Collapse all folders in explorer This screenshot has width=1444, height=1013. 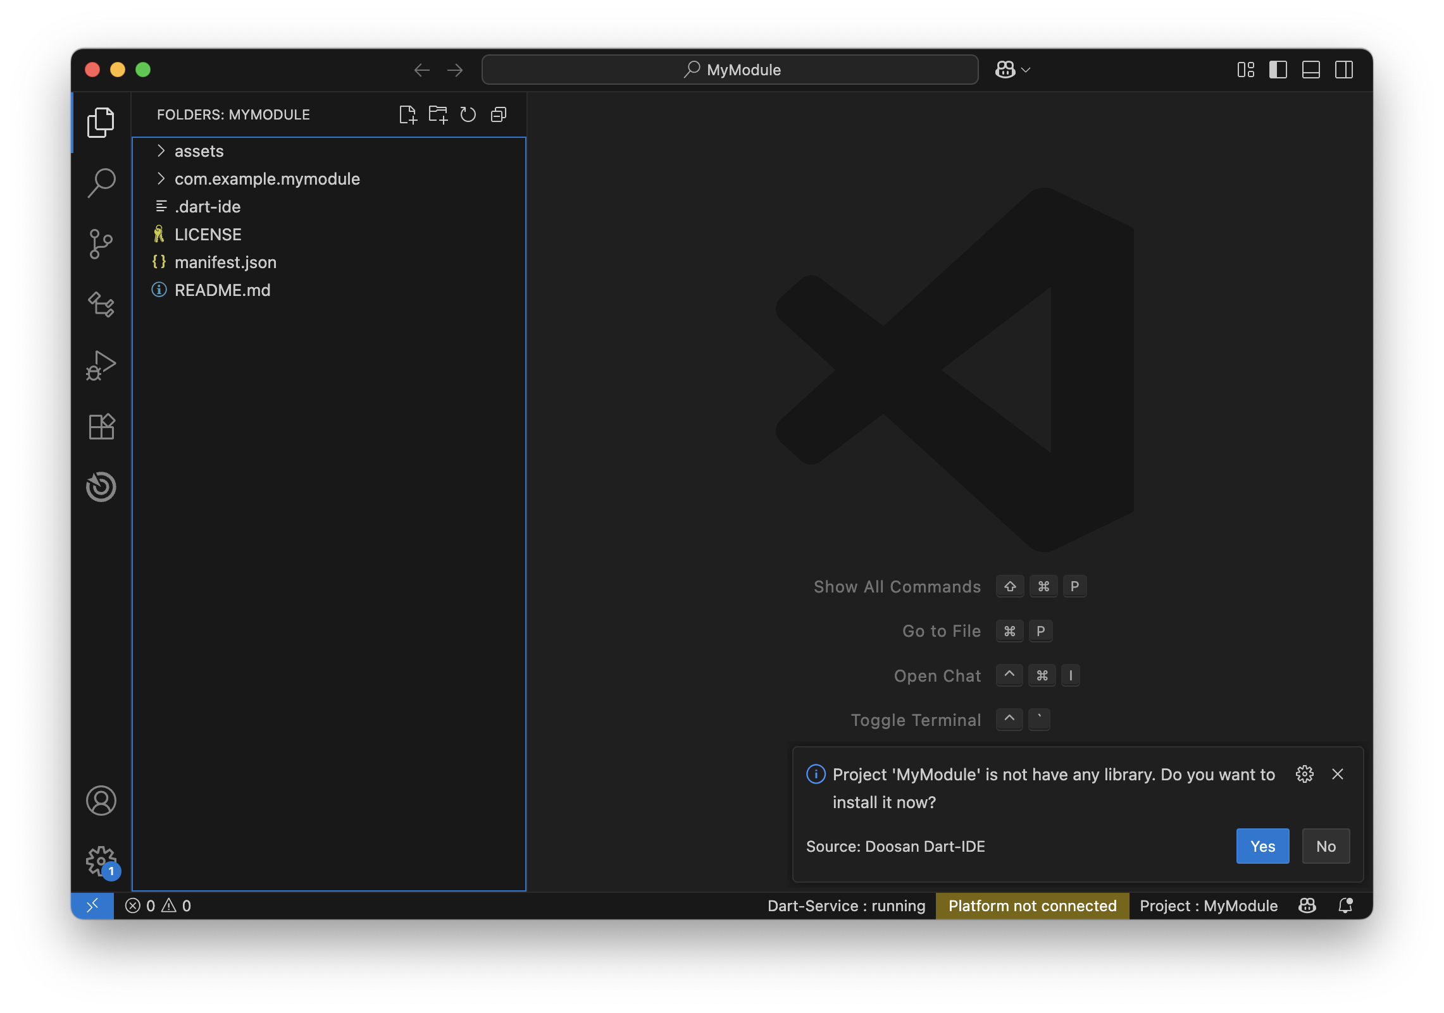pos(499,114)
